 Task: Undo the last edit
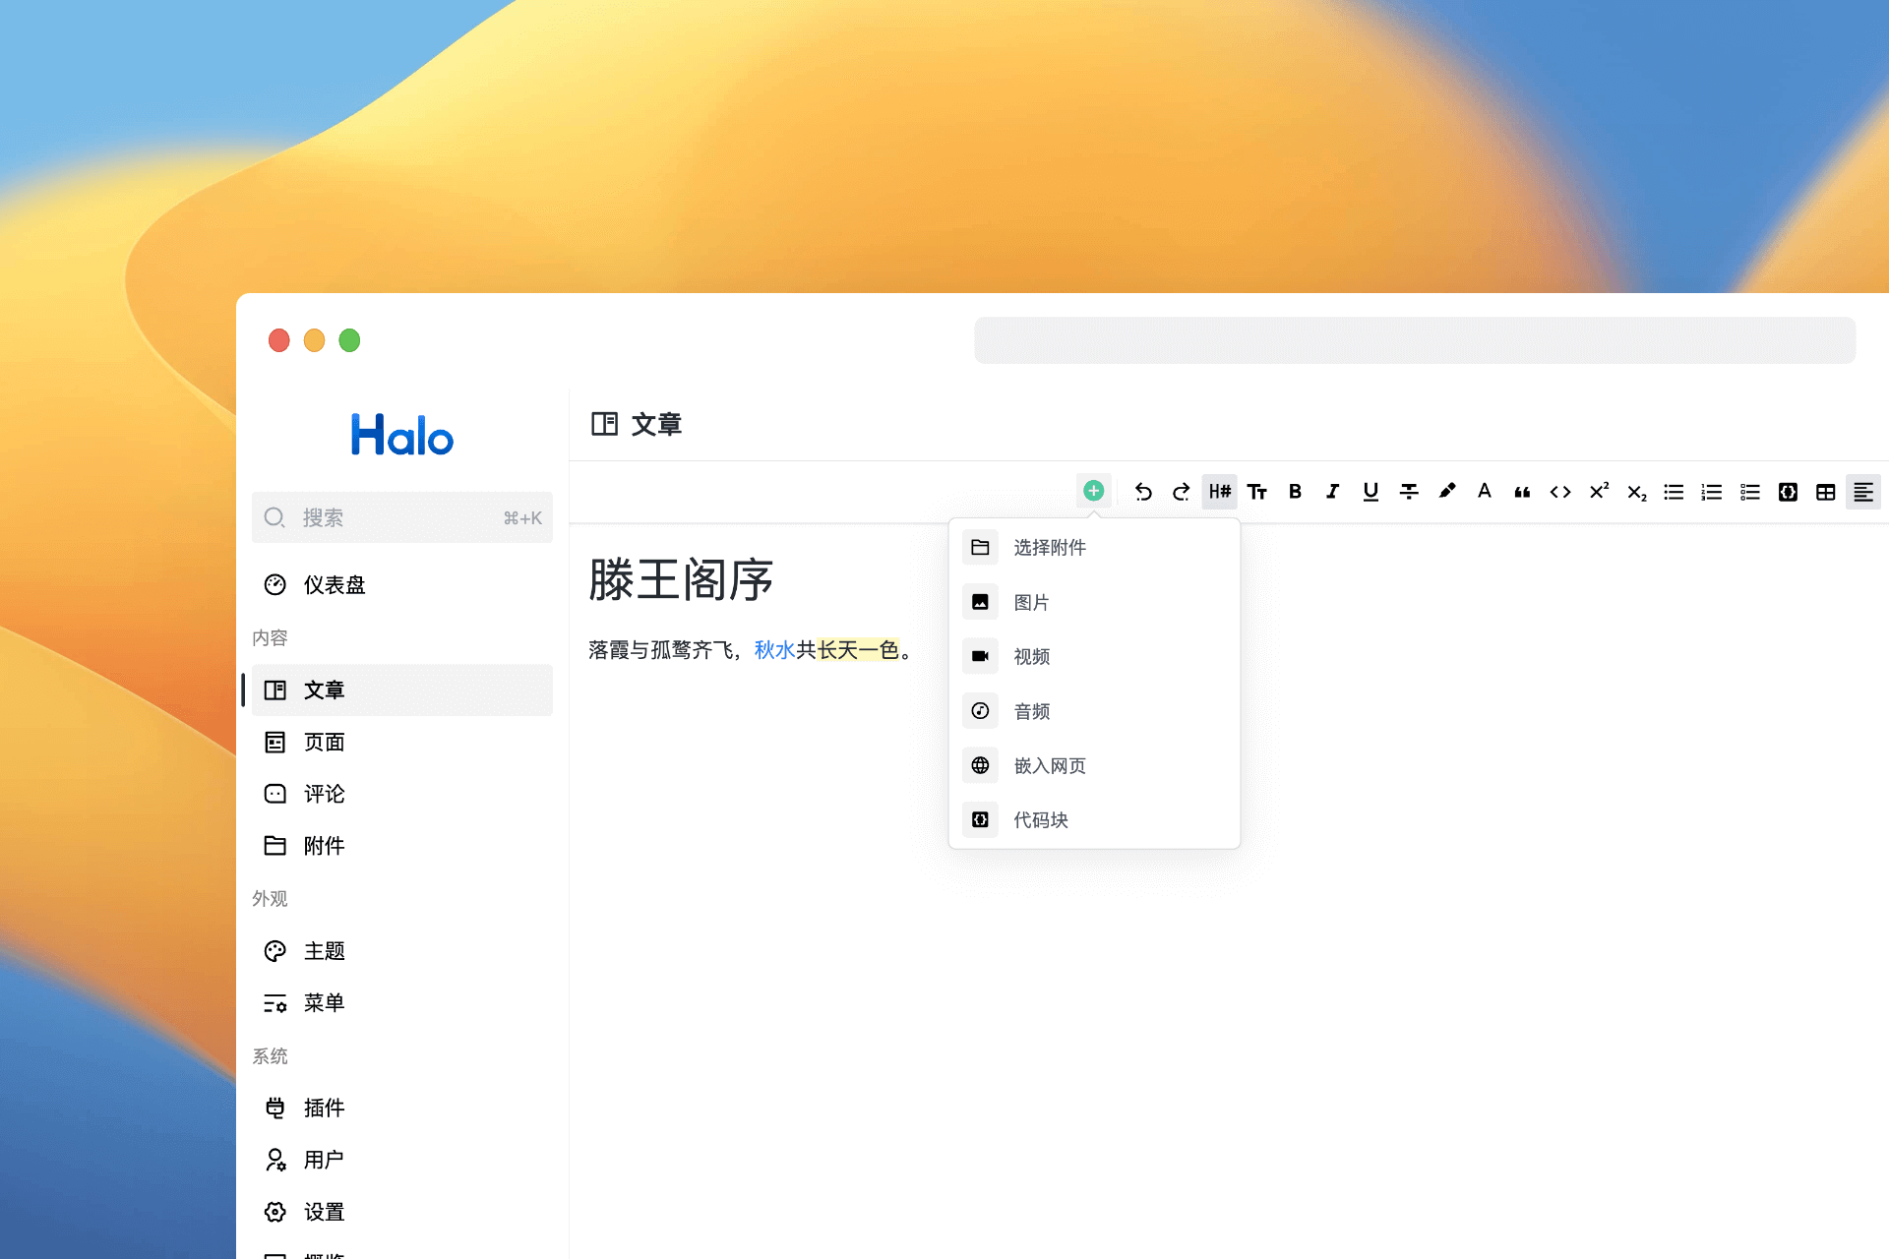click(1142, 492)
